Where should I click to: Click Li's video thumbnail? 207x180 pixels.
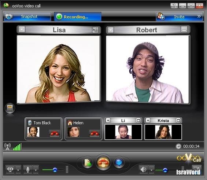tap(123, 132)
